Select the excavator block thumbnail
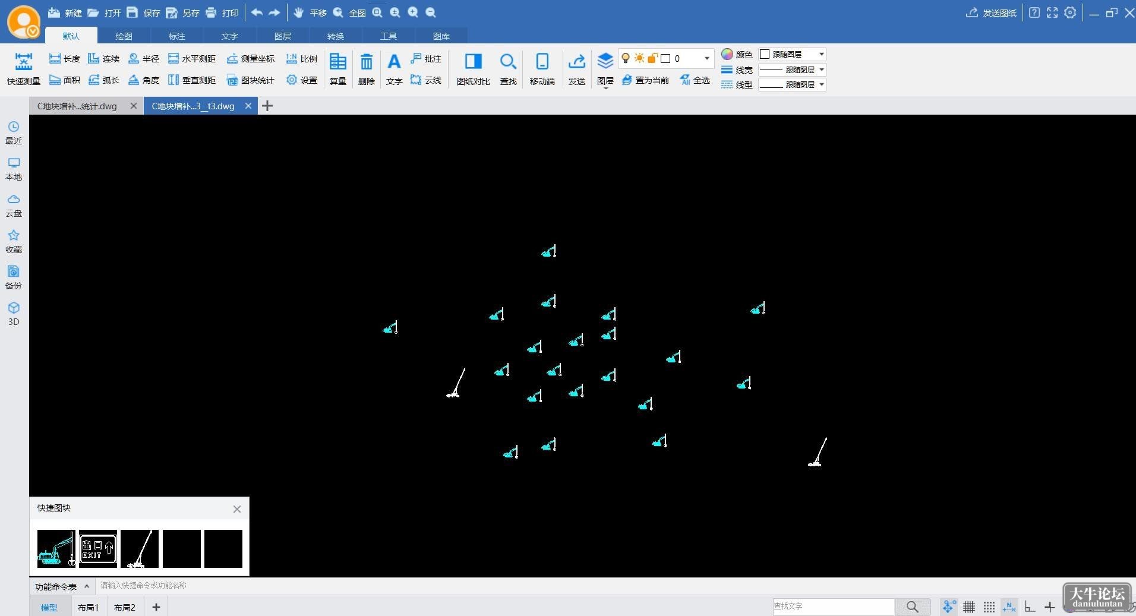Image resolution: width=1136 pixels, height=616 pixels. pyautogui.click(x=56, y=548)
